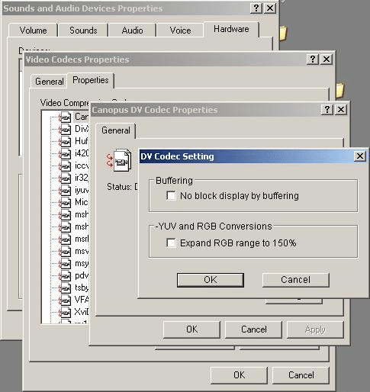Close the DV Codec Setting dialog
The width and height of the screenshot is (370, 392).
[x=360, y=156]
